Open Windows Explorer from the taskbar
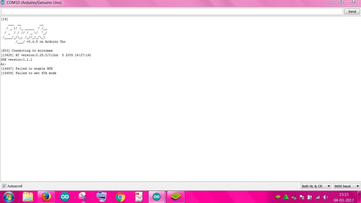Image resolution: width=361 pixels, height=203 pixels. 28,197
